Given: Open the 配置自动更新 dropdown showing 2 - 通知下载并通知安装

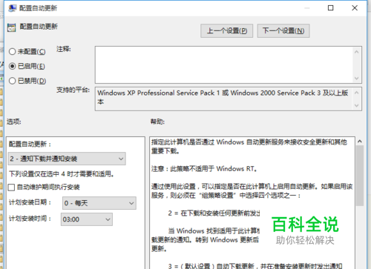Looking at the screenshot, I should (x=67, y=159).
